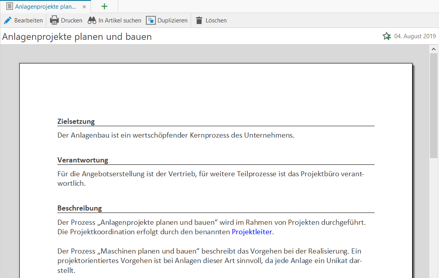Click the binoculars icon to search article
This screenshot has height=278, width=439.
coord(92,21)
